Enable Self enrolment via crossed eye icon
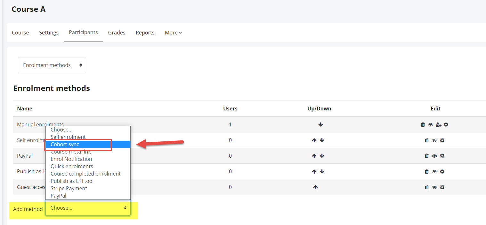Viewport: 486px width, 225px height. click(x=434, y=140)
